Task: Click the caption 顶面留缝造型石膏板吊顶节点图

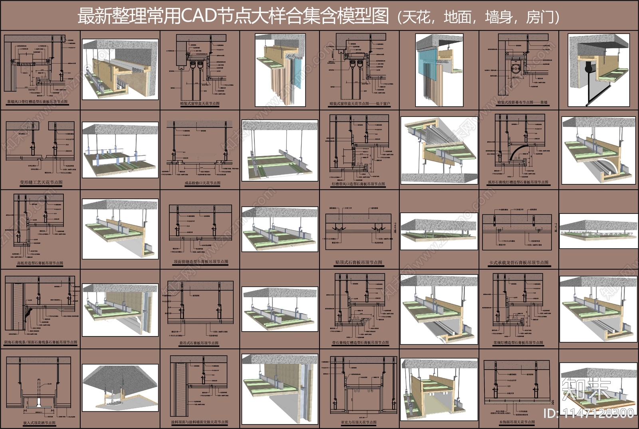Action: (201, 262)
